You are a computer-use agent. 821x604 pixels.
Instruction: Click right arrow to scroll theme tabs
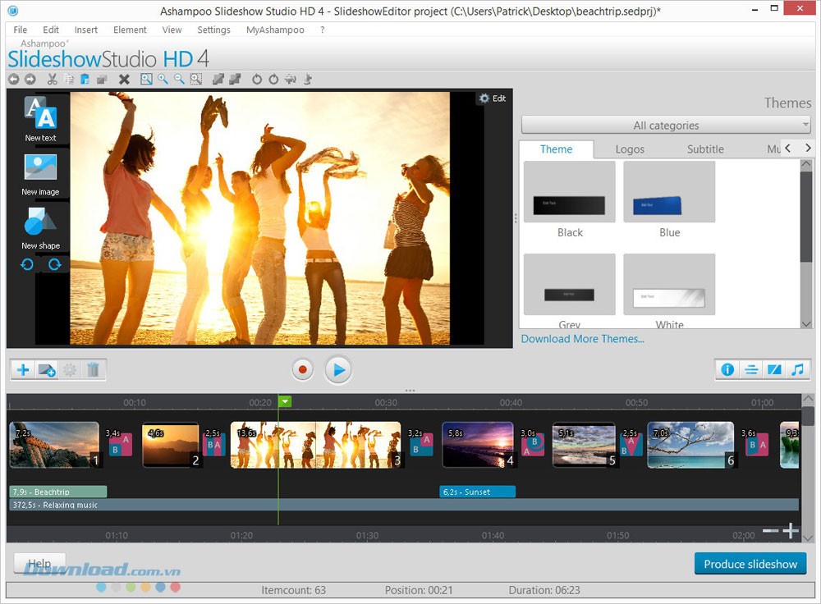pos(808,149)
